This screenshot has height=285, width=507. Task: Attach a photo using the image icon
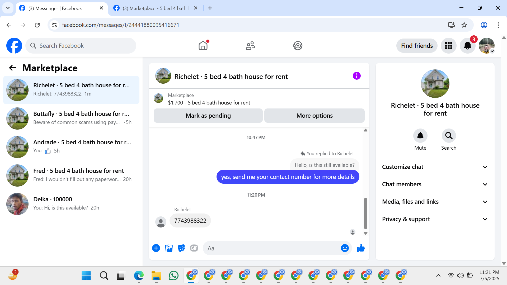tap(169, 248)
